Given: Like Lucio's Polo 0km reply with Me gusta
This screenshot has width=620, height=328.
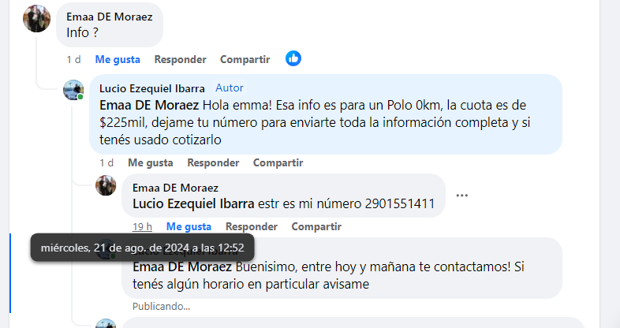Looking at the screenshot, I should tap(150, 162).
